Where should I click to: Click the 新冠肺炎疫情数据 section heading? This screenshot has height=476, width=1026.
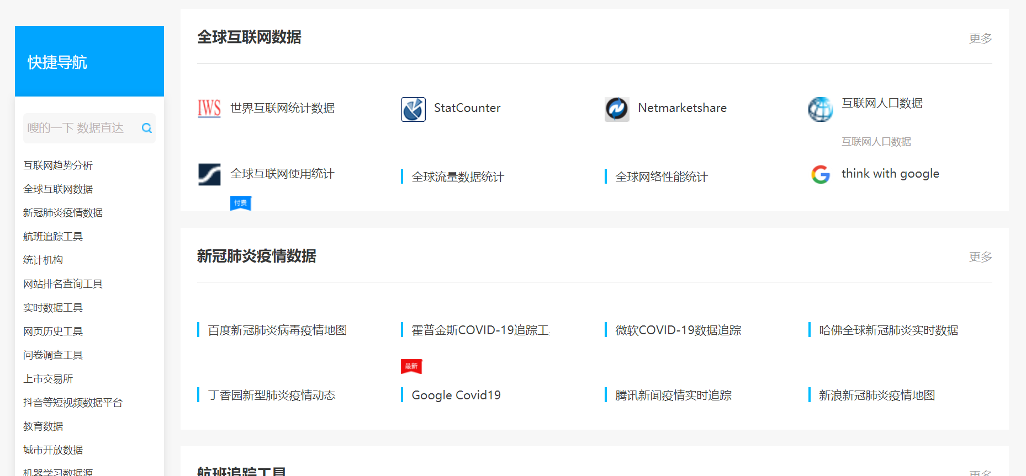tap(257, 256)
